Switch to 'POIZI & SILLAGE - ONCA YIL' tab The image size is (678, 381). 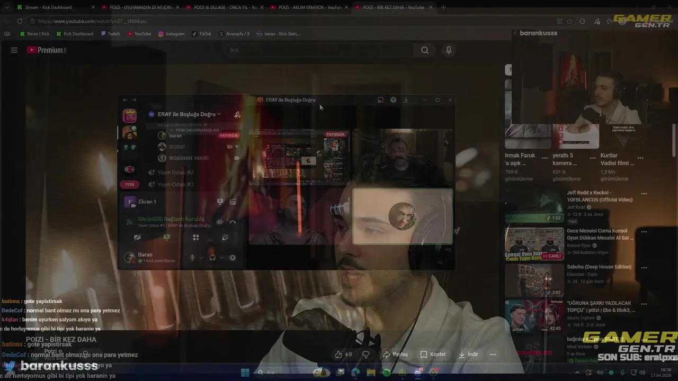pos(224,7)
